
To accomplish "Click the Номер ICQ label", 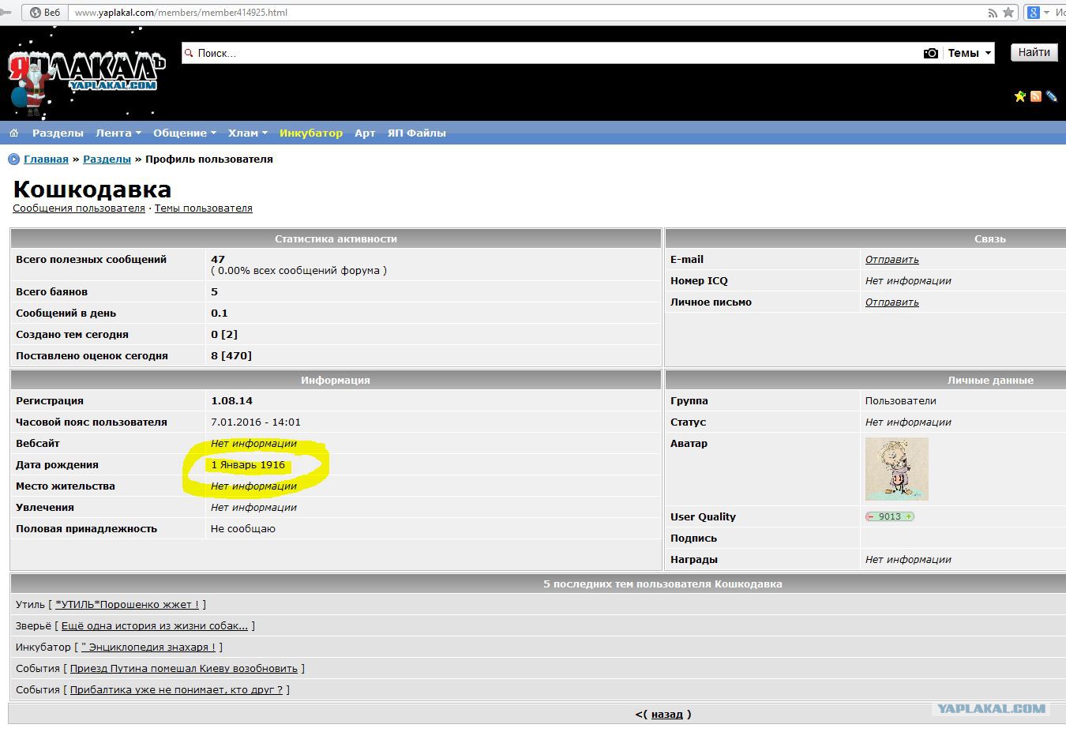I will (x=699, y=280).
